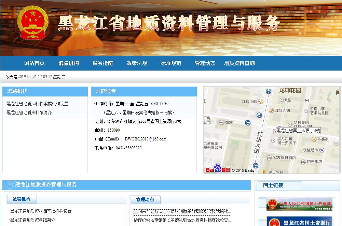342x226 pixels.
Task: Open the 网站首页 navigation item
Action: [x=34, y=63]
